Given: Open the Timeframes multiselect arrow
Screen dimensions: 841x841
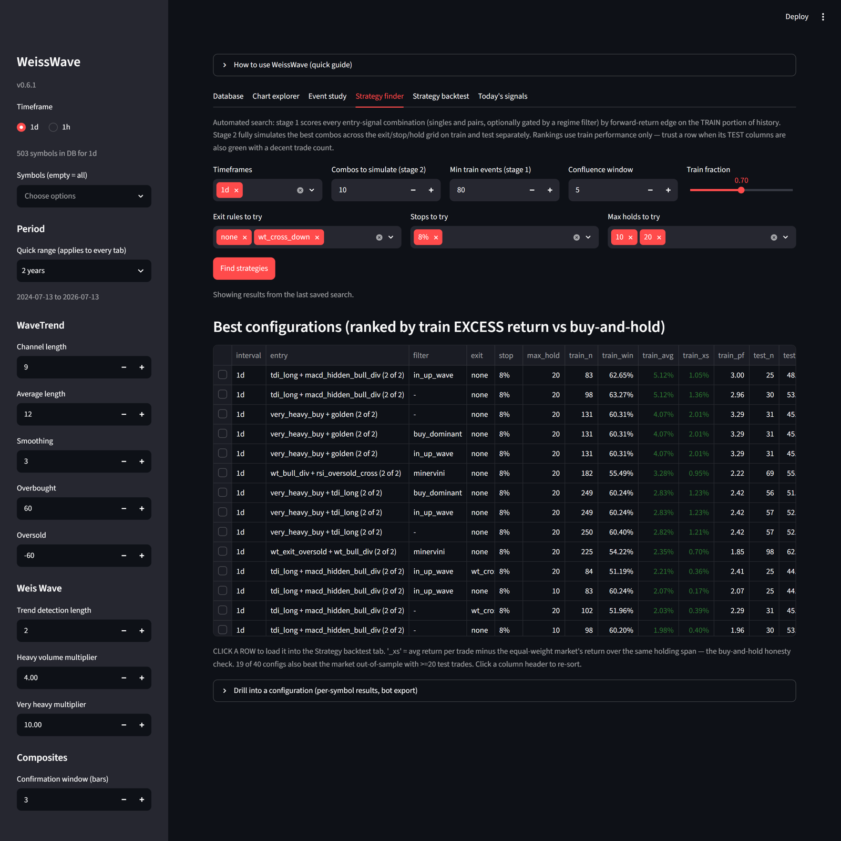Looking at the screenshot, I should tap(312, 190).
